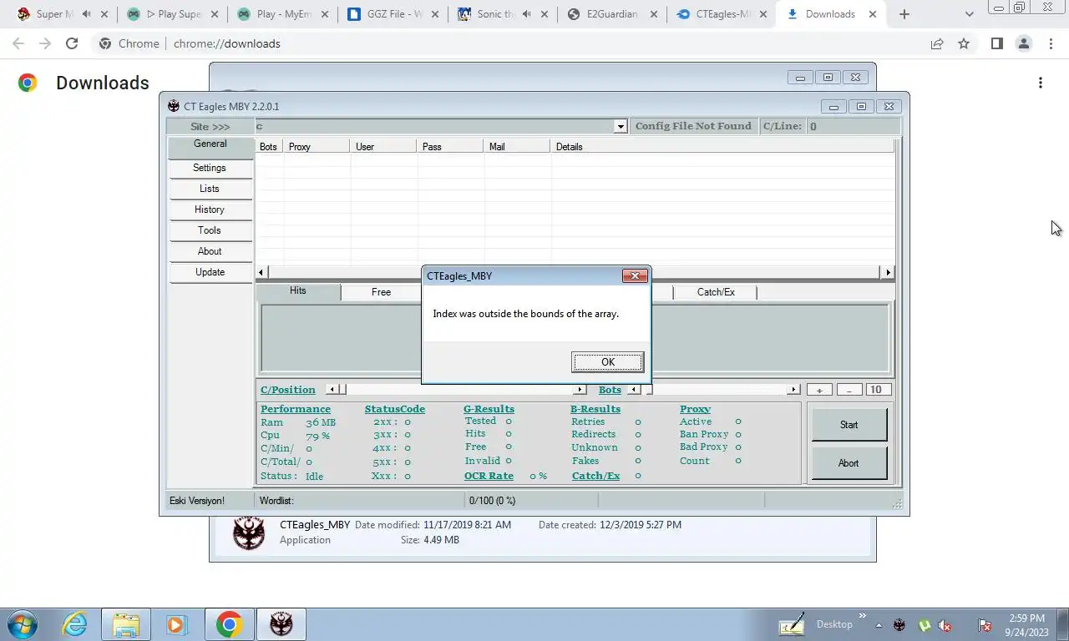Viewport: 1069px width, 641px height.
Task: Click the CT Eagles title bar eagle icon
Action: (x=174, y=106)
